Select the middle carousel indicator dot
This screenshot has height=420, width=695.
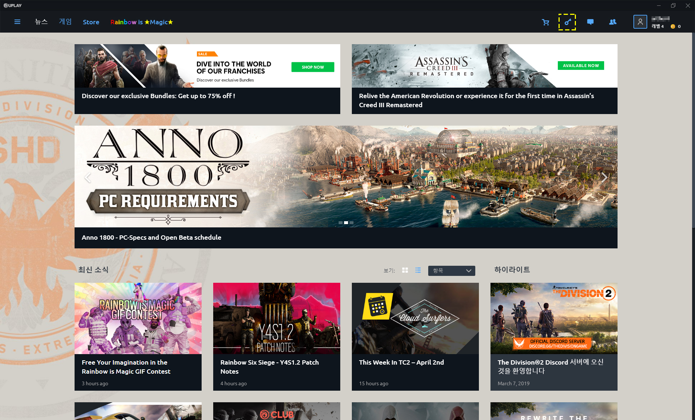pos(346,223)
